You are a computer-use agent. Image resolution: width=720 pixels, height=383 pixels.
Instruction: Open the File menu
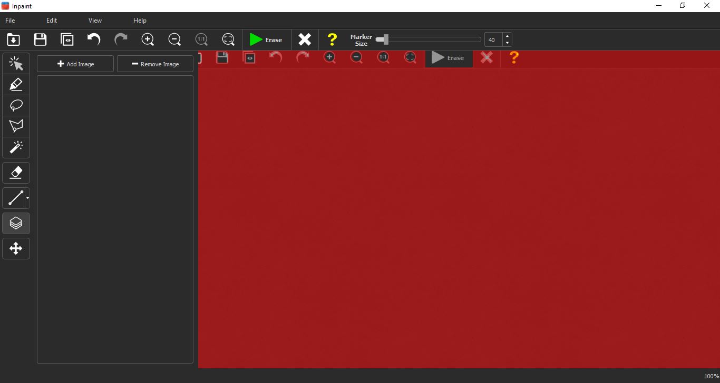pos(10,20)
